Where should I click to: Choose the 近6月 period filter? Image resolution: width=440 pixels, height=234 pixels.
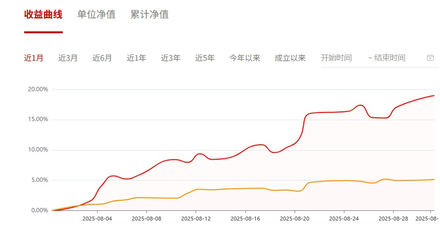[x=102, y=58]
